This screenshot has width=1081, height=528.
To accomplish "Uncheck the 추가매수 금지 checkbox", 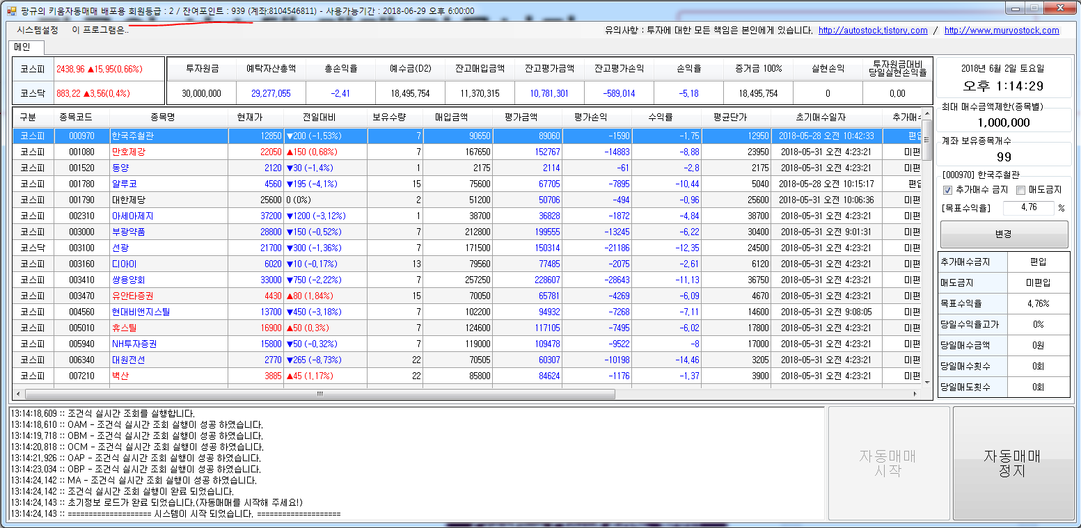I will pyautogui.click(x=947, y=190).
